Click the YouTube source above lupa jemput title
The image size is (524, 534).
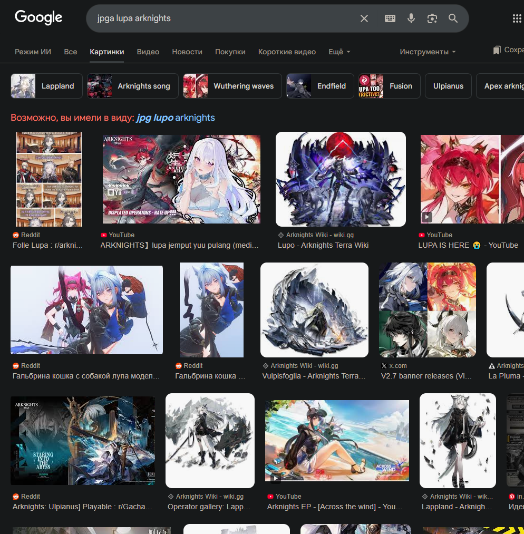[118, 235]
